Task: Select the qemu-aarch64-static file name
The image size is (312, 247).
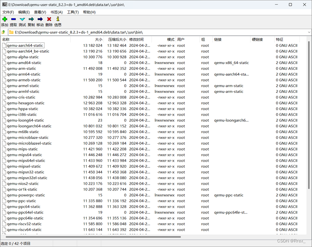Action: pyautogui.click(x=25, y=46)
